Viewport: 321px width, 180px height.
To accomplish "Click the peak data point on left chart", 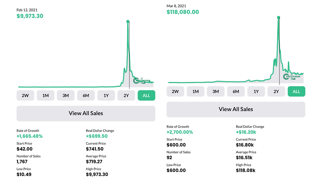I will (x=128, y=22).
